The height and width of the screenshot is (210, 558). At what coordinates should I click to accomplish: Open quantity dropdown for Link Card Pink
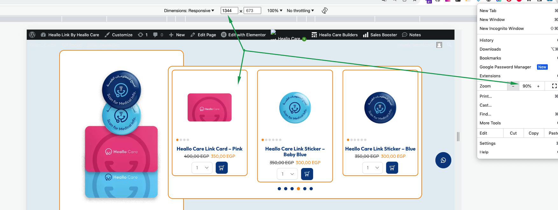coord(202,168)
